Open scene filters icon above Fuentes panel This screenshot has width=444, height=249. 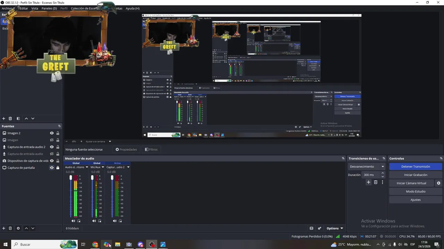18,119
